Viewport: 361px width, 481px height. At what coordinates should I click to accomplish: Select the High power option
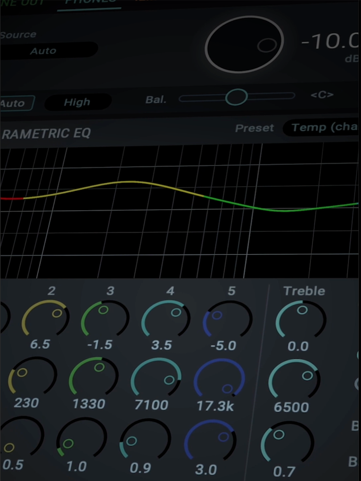(78, 102)
